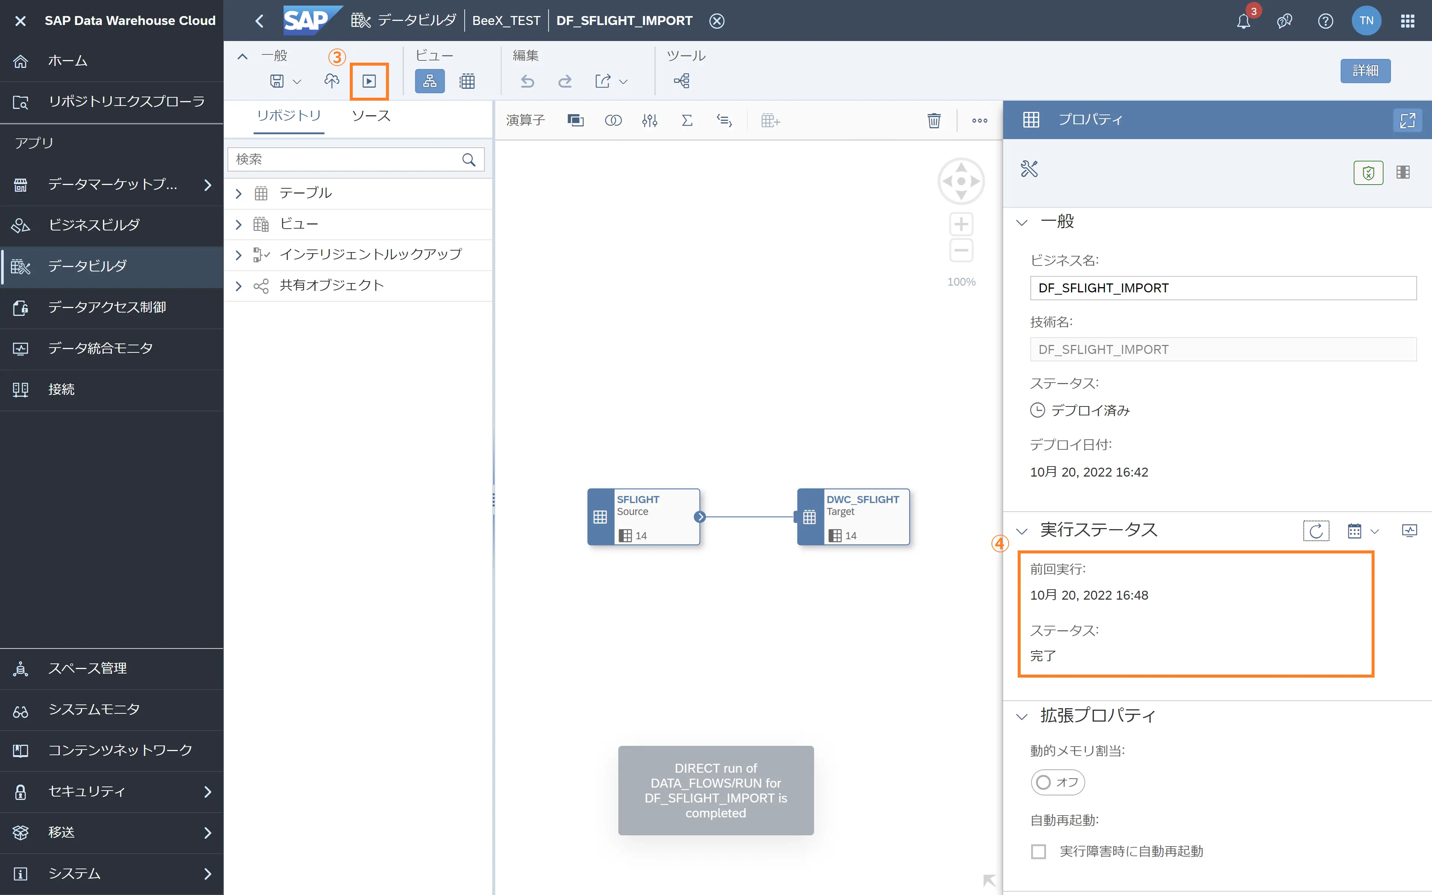Open ビジネスビルダ in the sidebar
Screen dimensions: 1432x895
point(112,225)
